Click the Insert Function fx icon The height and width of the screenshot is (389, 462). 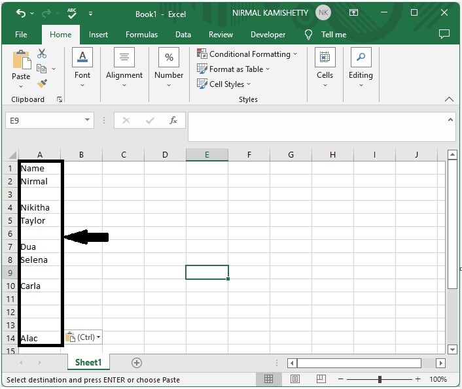(173, 120)
